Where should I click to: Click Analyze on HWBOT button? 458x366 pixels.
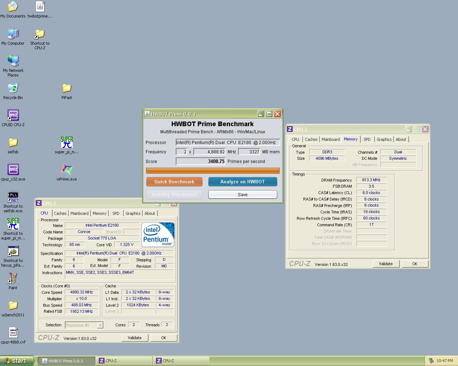[243, 182]
